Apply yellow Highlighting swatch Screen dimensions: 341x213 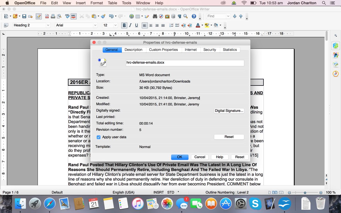[207, 25]
